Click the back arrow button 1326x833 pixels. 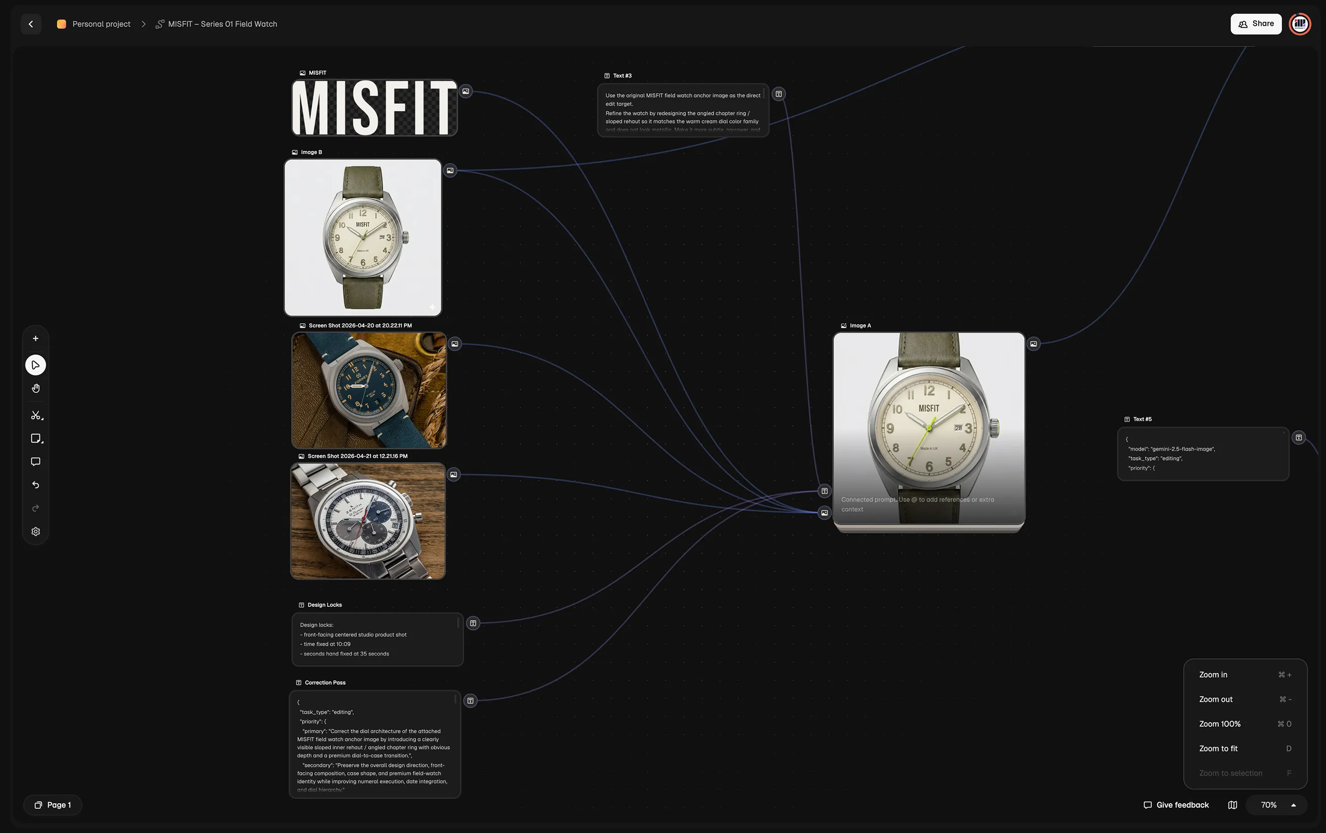31,24
